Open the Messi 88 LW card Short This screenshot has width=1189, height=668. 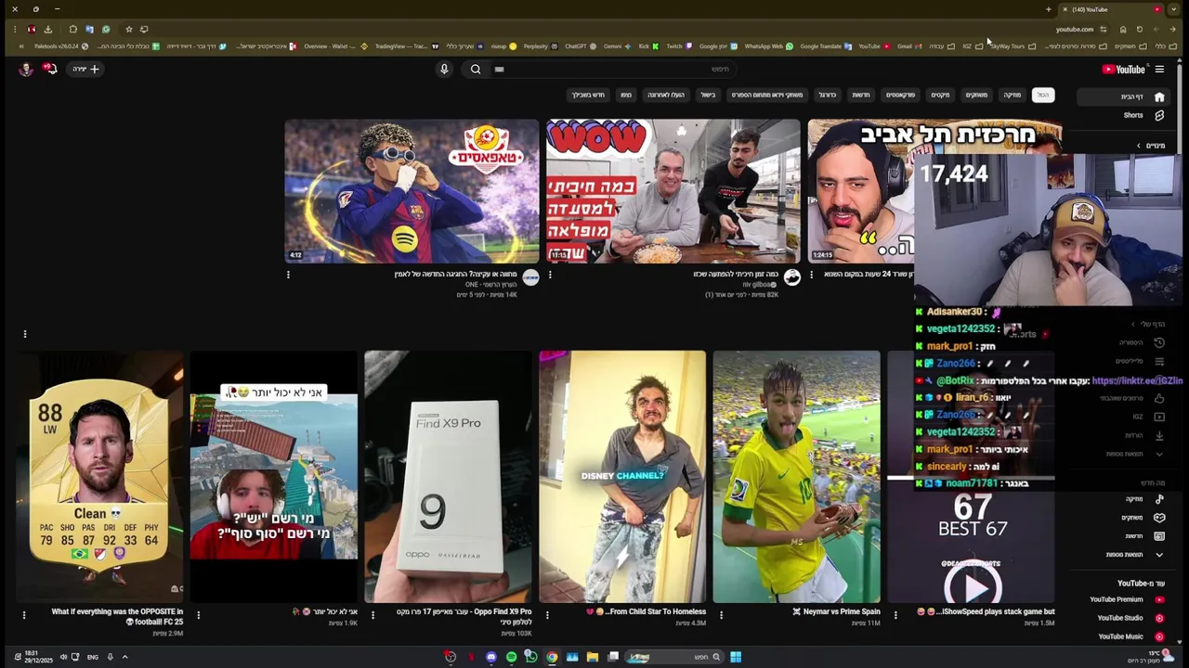click(x=99, y=477)
